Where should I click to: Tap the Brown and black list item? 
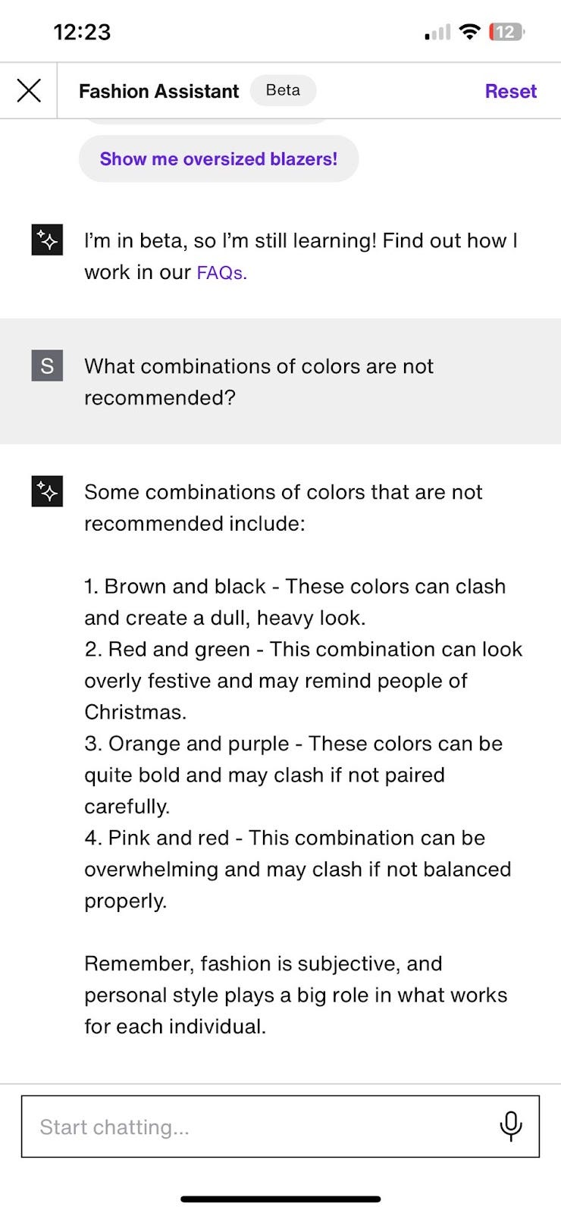tap(294, 602)
